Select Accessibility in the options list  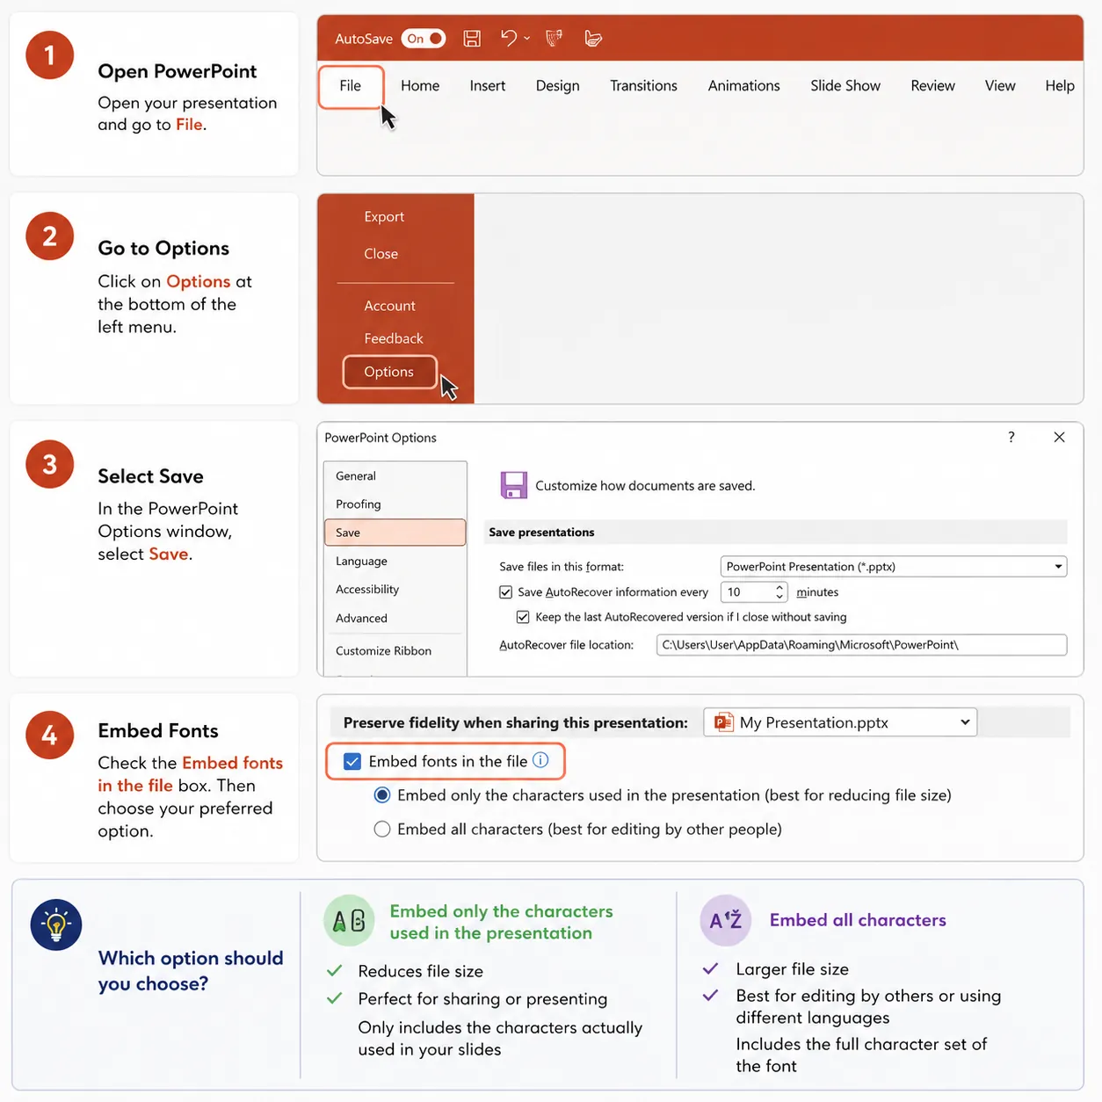[395, 590]
